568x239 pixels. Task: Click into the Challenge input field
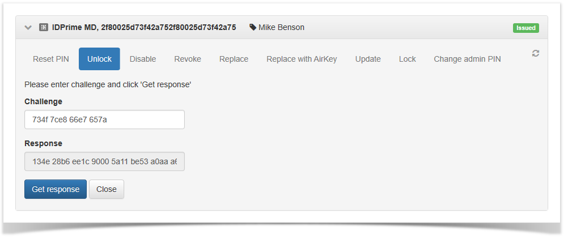(104, 119)
